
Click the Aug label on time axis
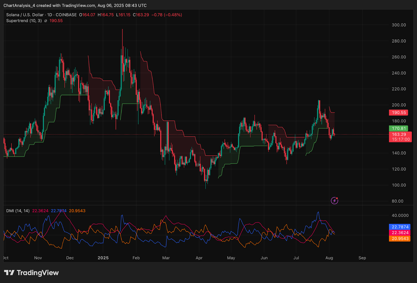tap(329, 258)
